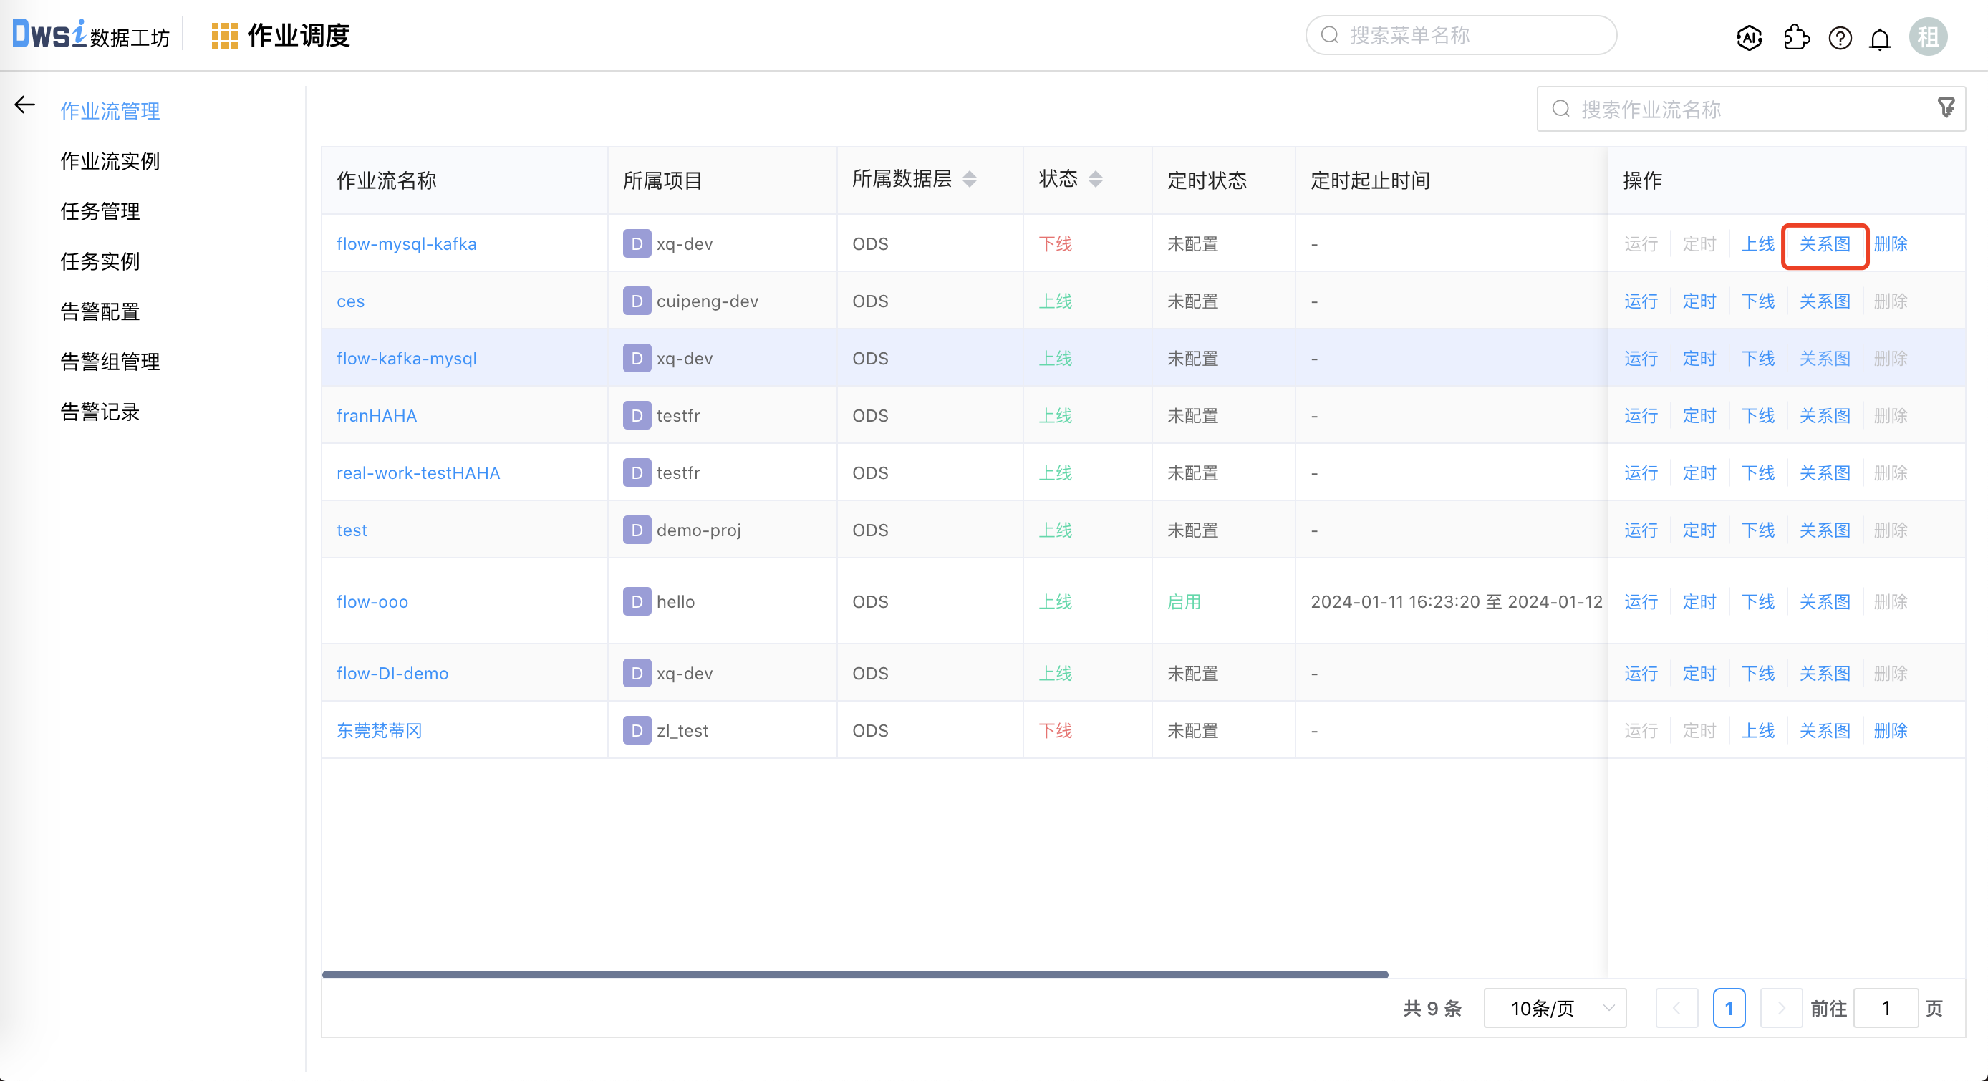Select 任务管理 in the sidebar menu
The width and height of the screenshot is (1988, 1081).
[x=100, y=211]
